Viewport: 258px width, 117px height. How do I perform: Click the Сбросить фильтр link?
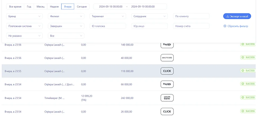pos(238,26)
